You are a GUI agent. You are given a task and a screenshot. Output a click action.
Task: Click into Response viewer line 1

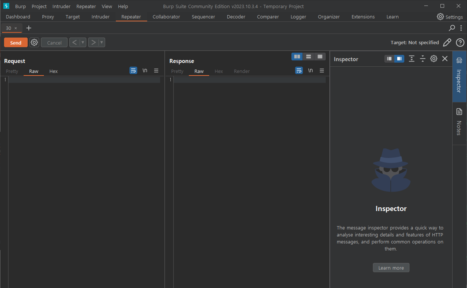point(249,80)
